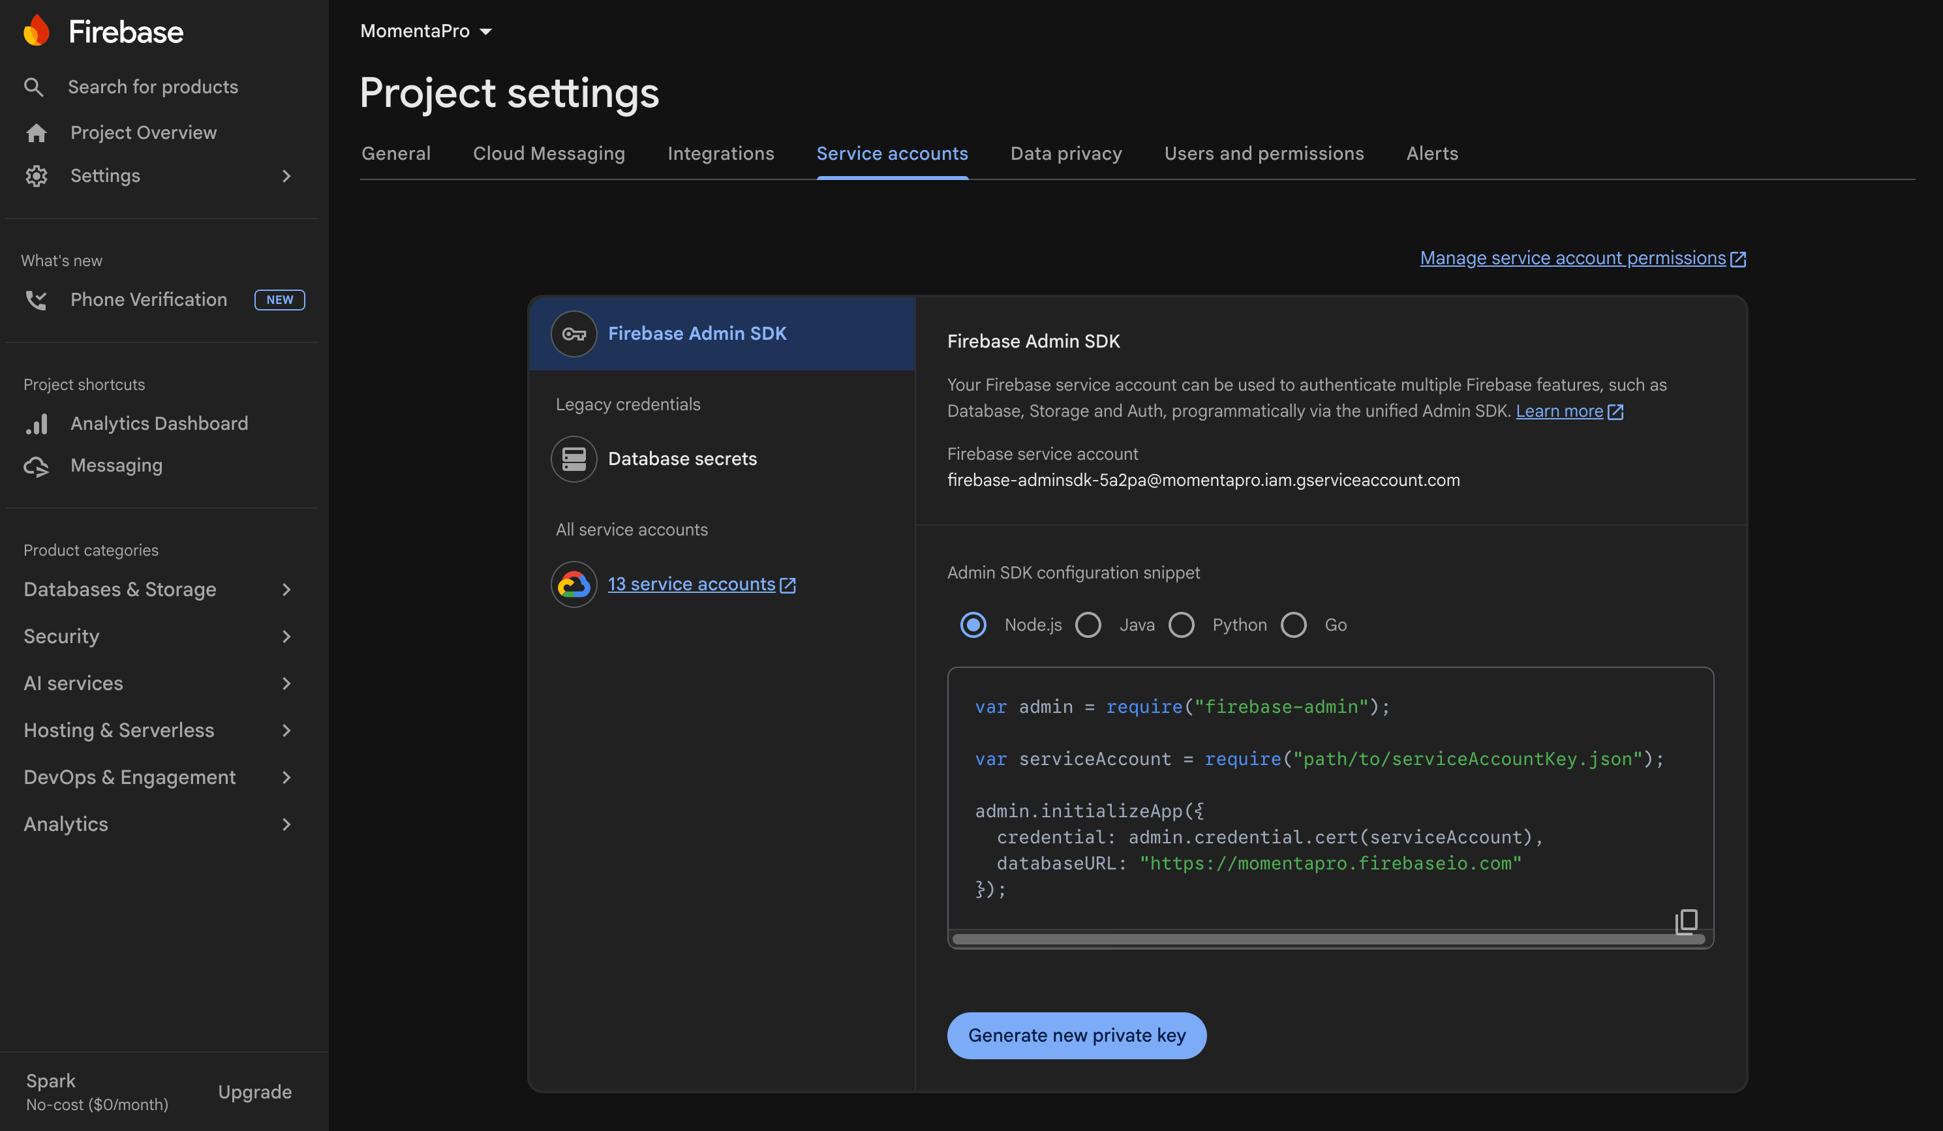The width and height of the screenshot is (1943, 1131).
Task: Click the NEW badge beside Phone Verification
Action: 279,300
